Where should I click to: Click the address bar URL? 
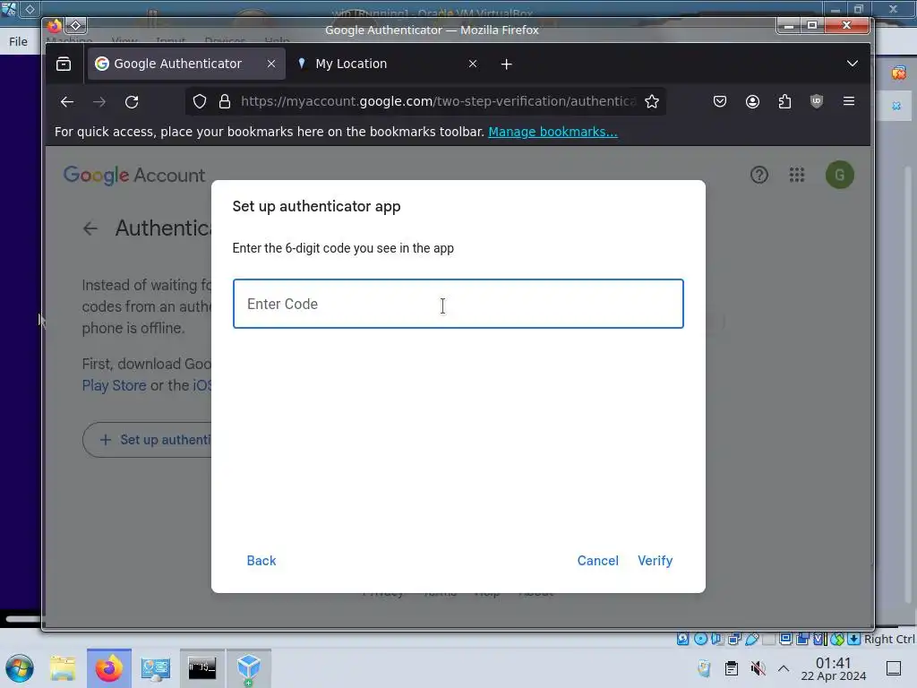[x=437, y=102]
